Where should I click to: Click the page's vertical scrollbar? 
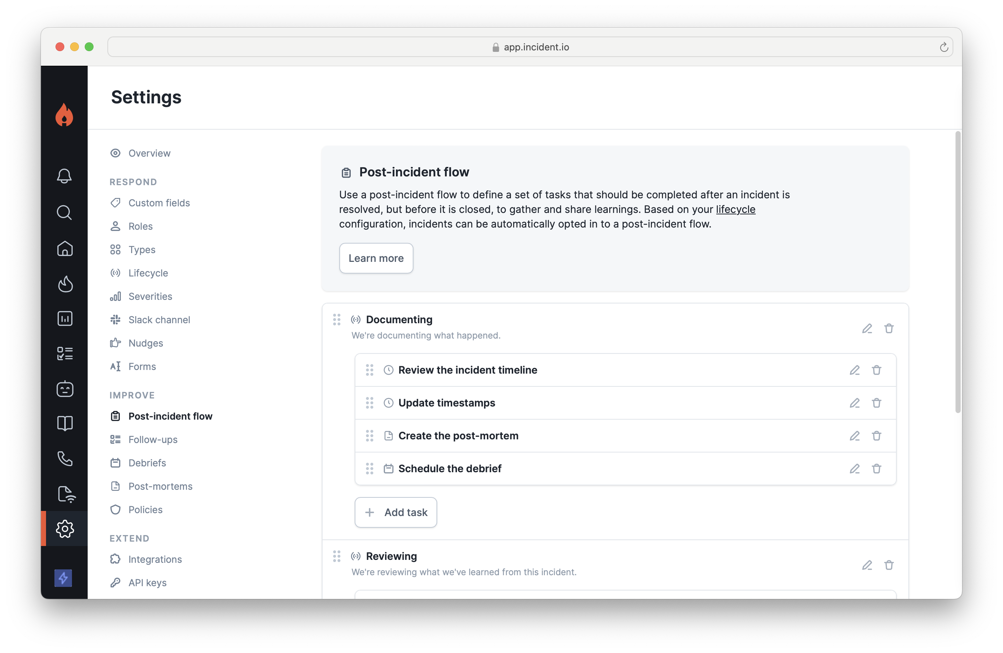[957, 272]
